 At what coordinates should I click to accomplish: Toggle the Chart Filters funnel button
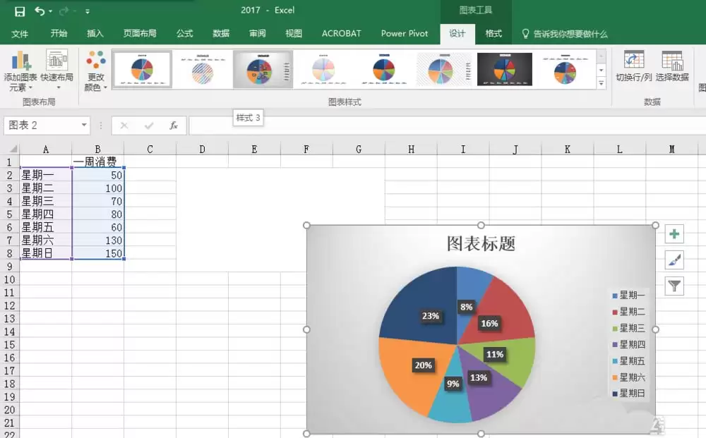coord(674,286)
